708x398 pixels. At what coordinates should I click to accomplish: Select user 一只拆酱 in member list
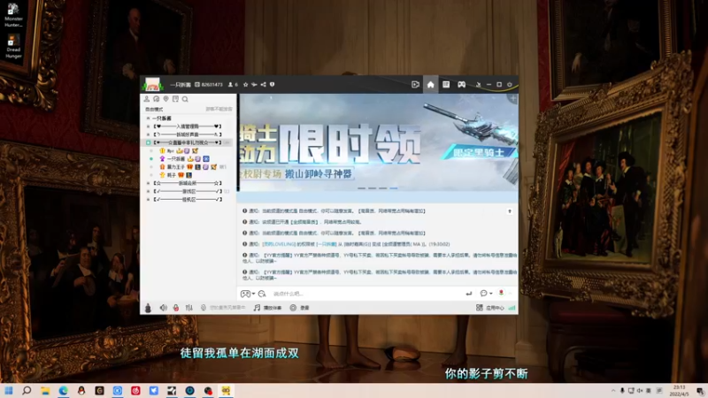[x=176, y=159]
